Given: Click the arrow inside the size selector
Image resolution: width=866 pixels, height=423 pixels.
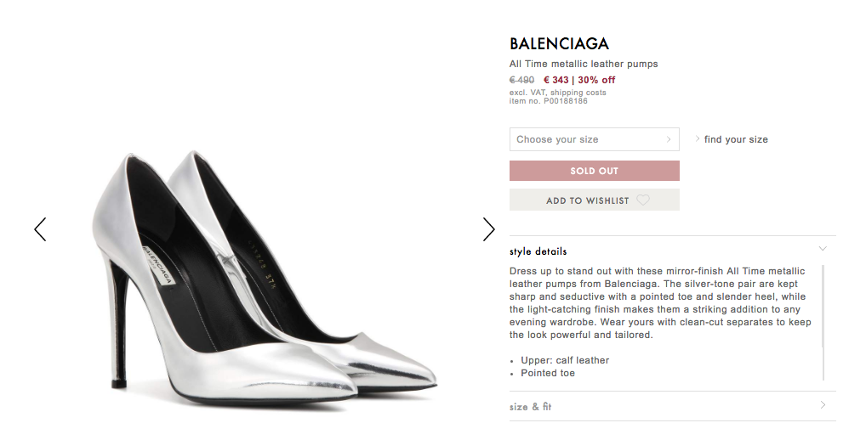Looking at the screenshot, I should 669,139.
